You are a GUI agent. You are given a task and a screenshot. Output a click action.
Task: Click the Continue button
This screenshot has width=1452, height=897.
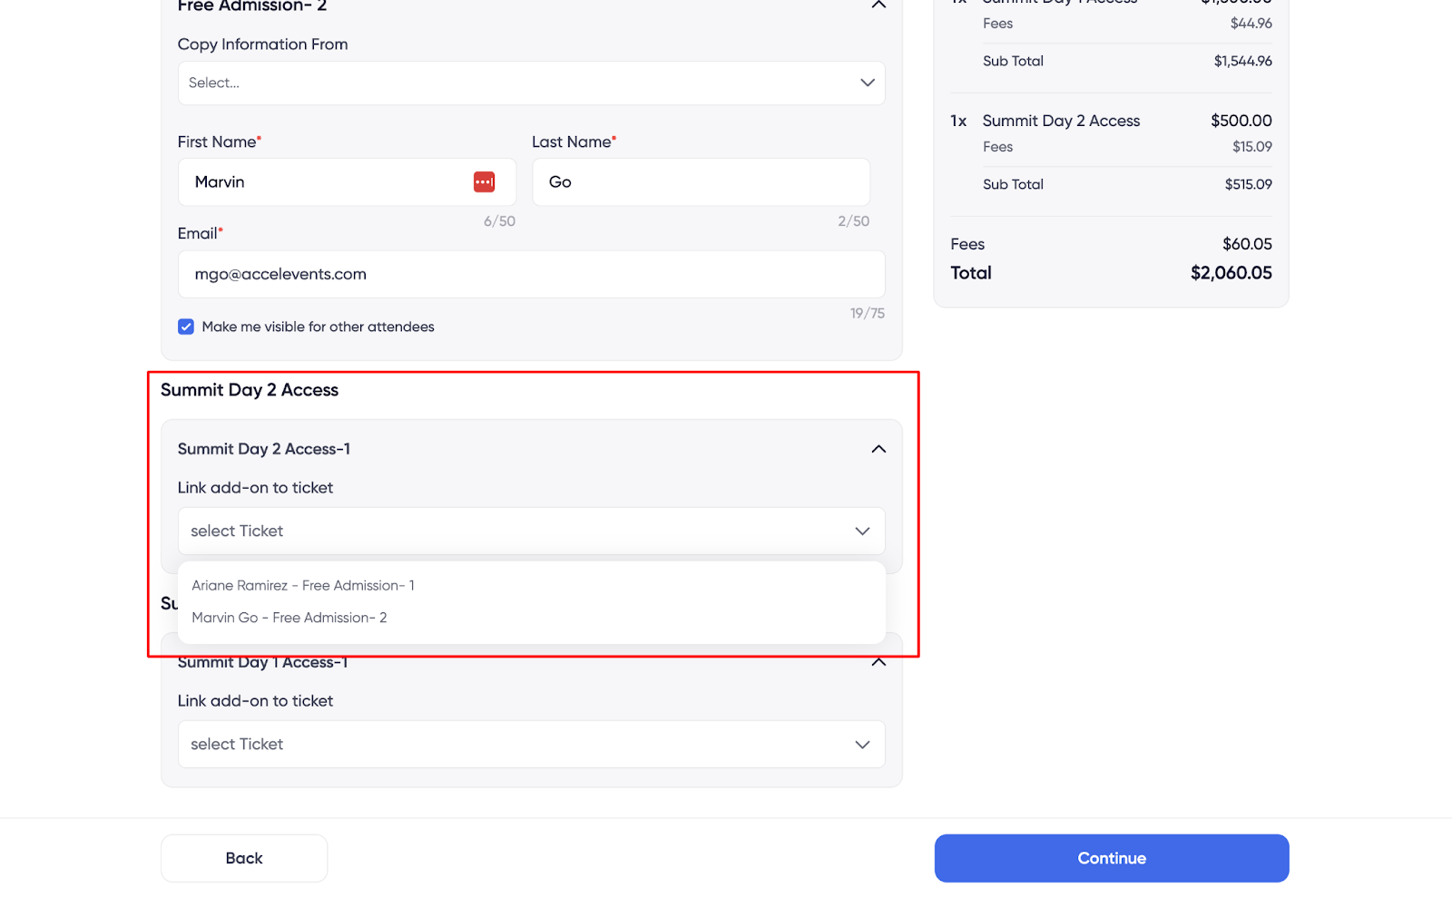1112,858
